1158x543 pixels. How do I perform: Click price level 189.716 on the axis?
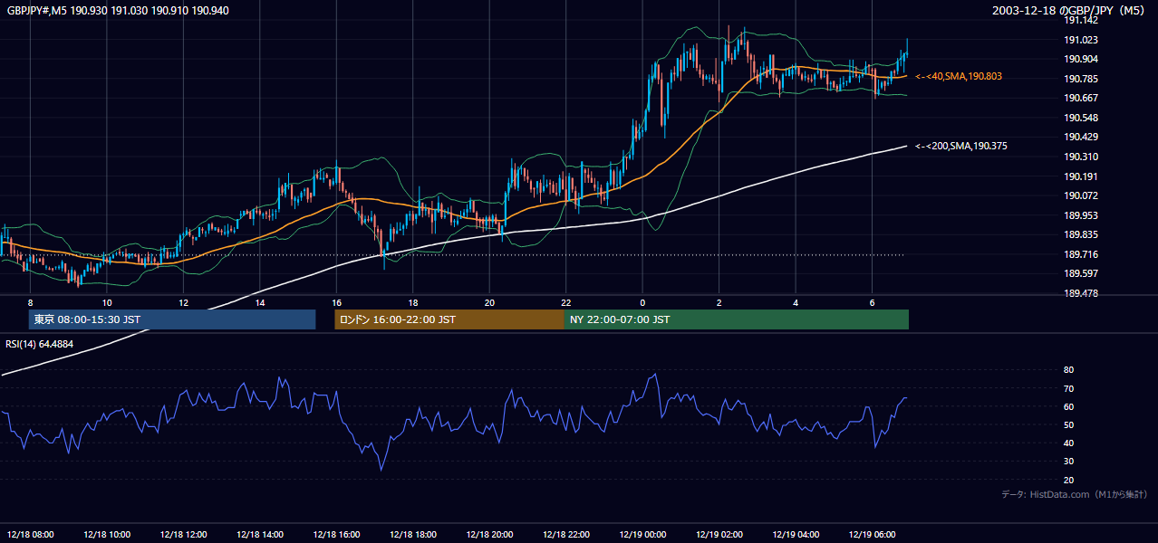click(1081, 254)
